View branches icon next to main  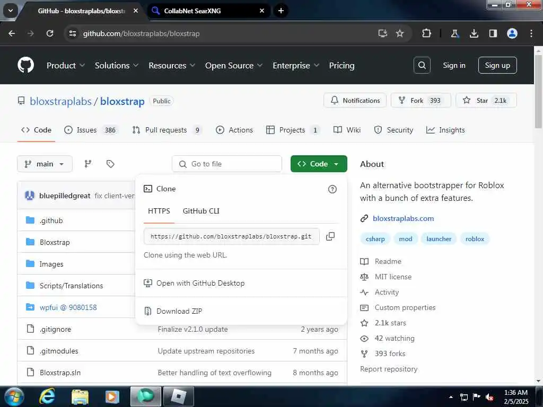coord(88,164)
